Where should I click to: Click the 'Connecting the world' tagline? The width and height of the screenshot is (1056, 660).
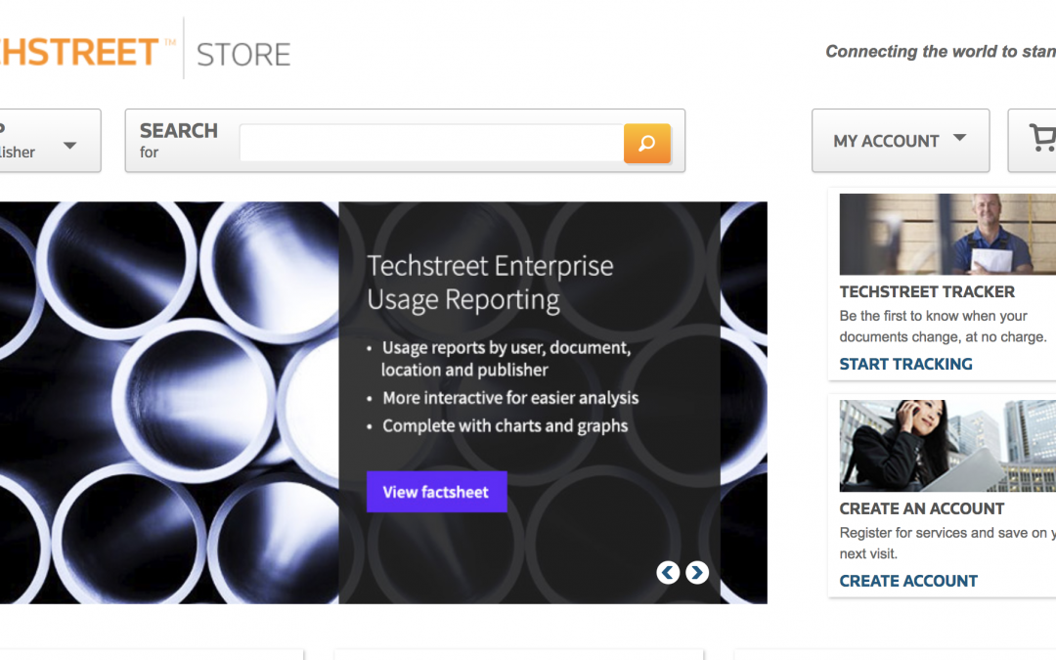(x=941, y=52)
